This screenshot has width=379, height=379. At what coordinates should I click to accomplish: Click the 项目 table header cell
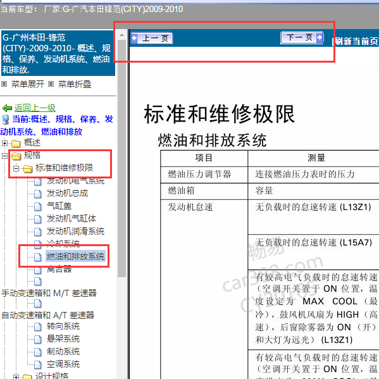click(204, 158)
